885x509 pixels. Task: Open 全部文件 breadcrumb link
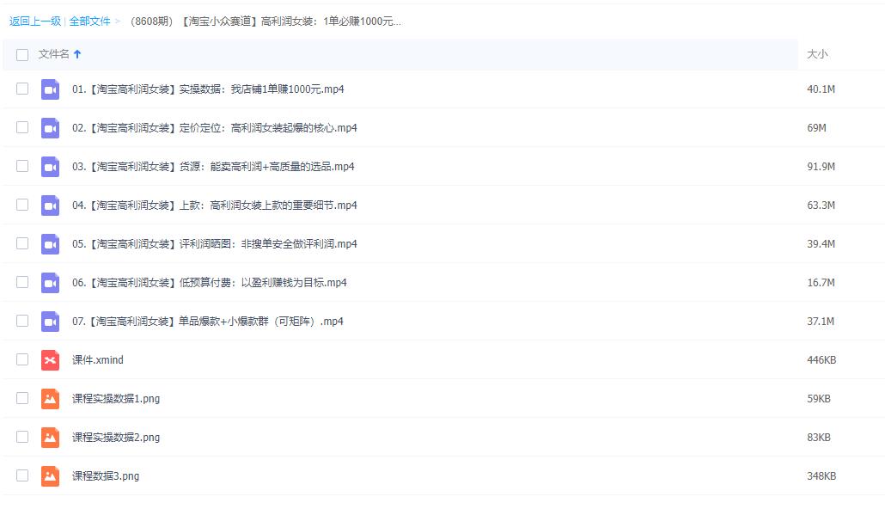[89, 21]
